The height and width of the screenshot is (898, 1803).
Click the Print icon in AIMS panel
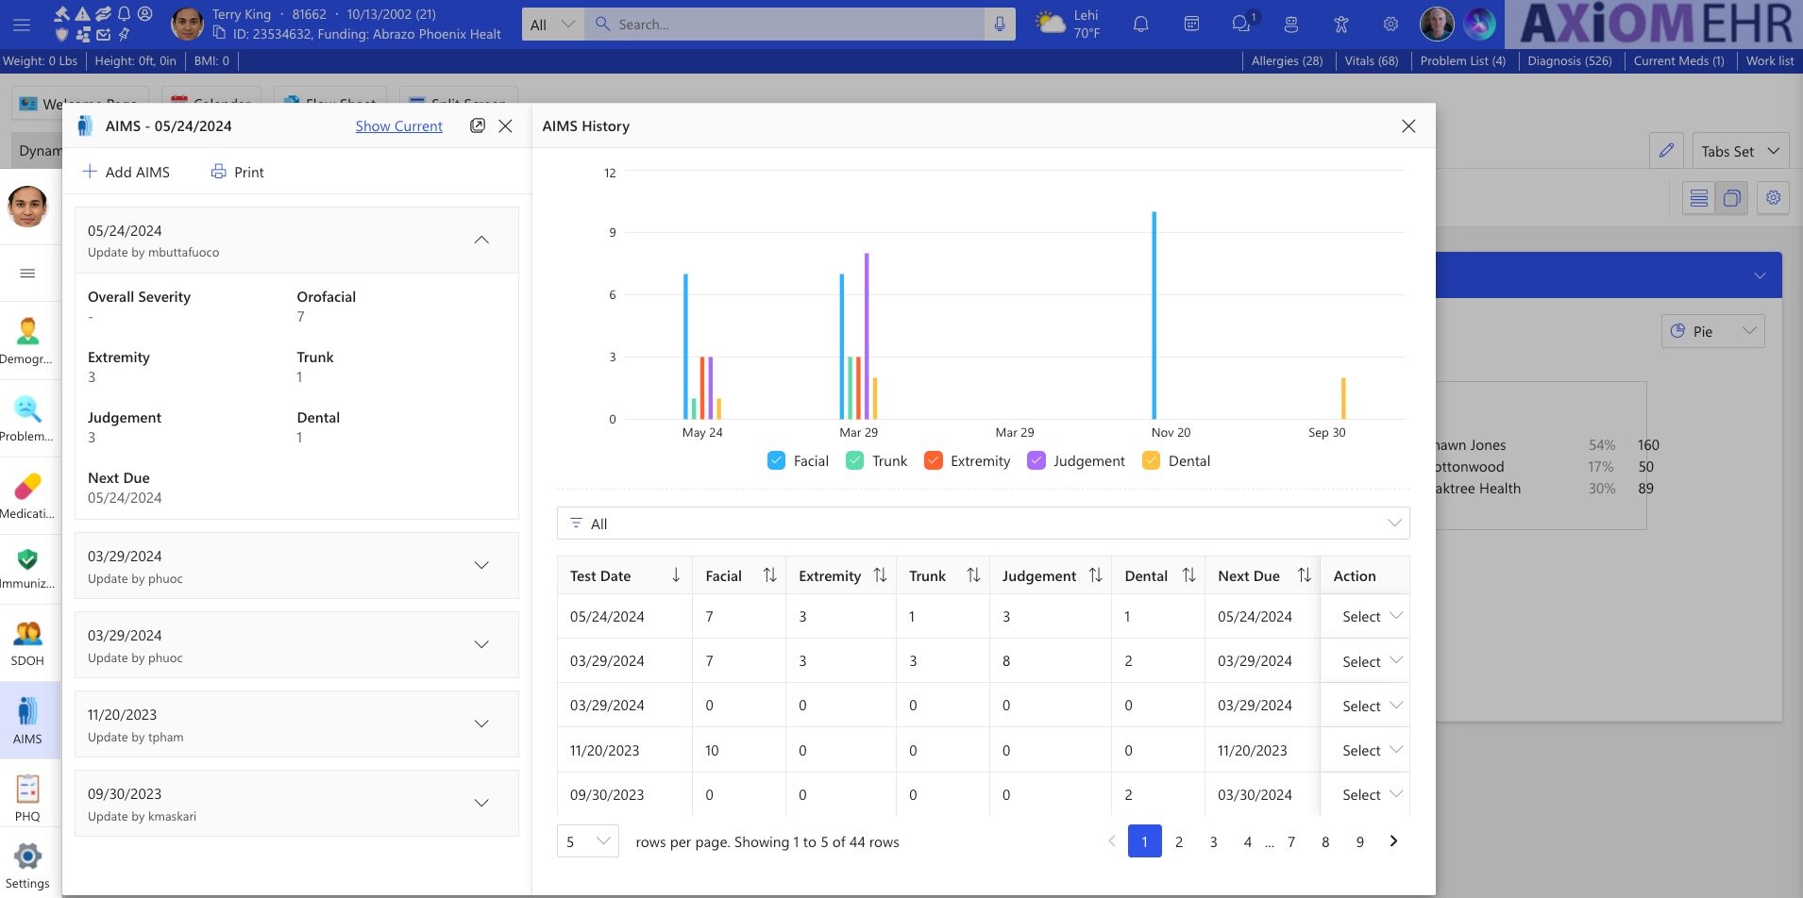[219, 172]
